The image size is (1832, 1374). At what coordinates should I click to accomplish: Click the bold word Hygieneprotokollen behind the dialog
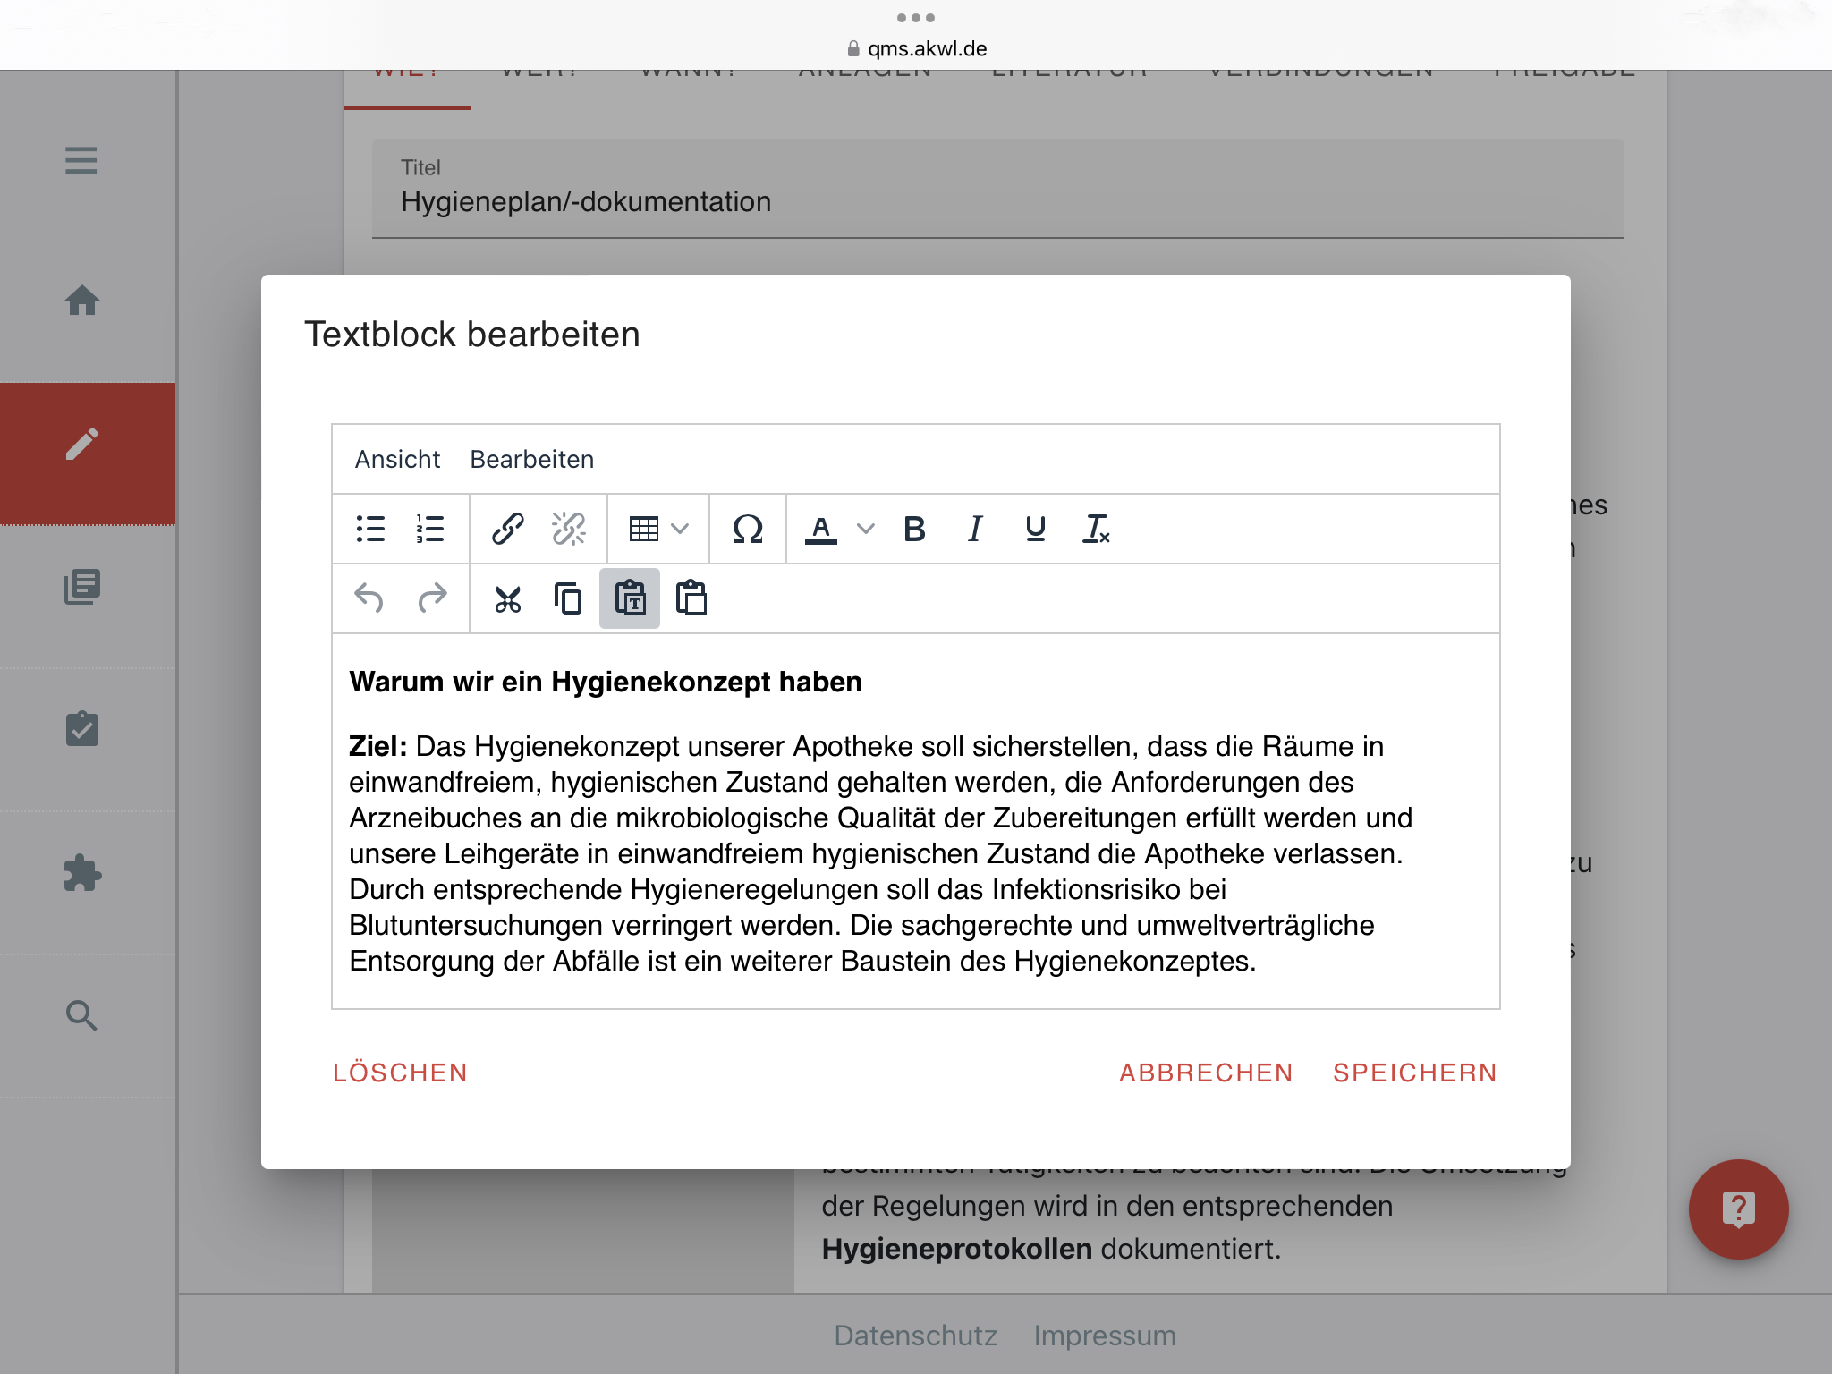click(957, 1249)
